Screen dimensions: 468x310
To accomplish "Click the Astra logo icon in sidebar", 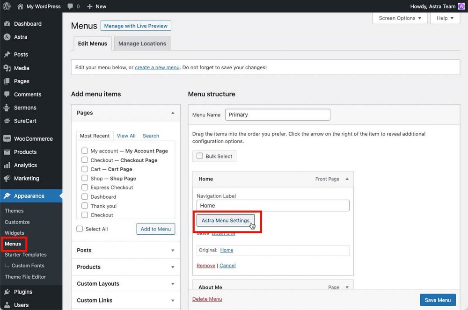I will pyautogui.click(x=7, y=37).
